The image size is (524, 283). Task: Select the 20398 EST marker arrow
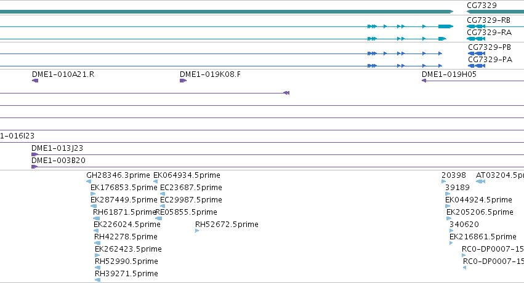[x=444, y=181]
